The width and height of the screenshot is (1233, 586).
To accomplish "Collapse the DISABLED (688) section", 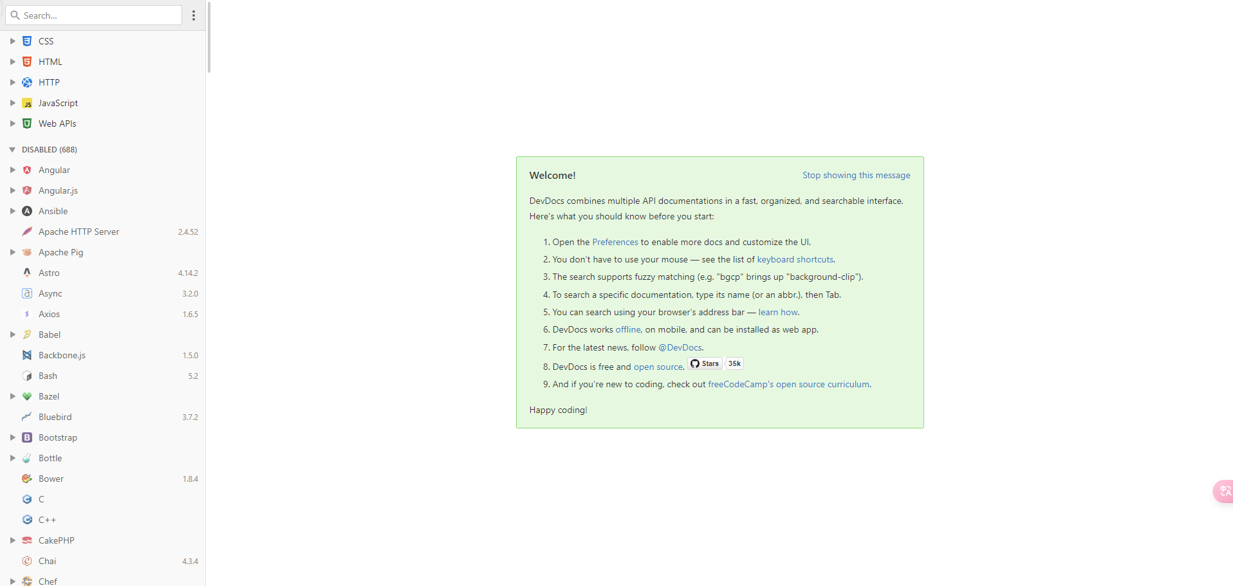I will pyautogui.click(x=12, y=149).
